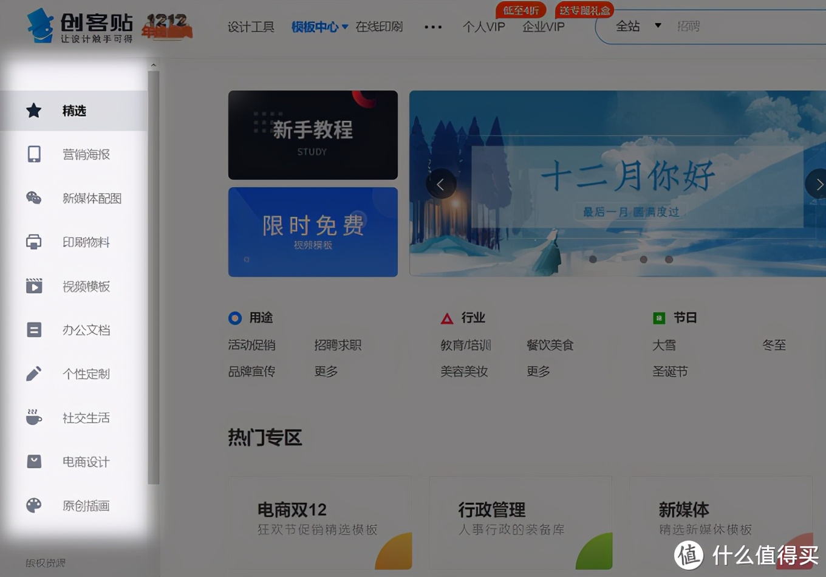
Task: Click the 个性定制 pencil icon
Action: [34, 374]
